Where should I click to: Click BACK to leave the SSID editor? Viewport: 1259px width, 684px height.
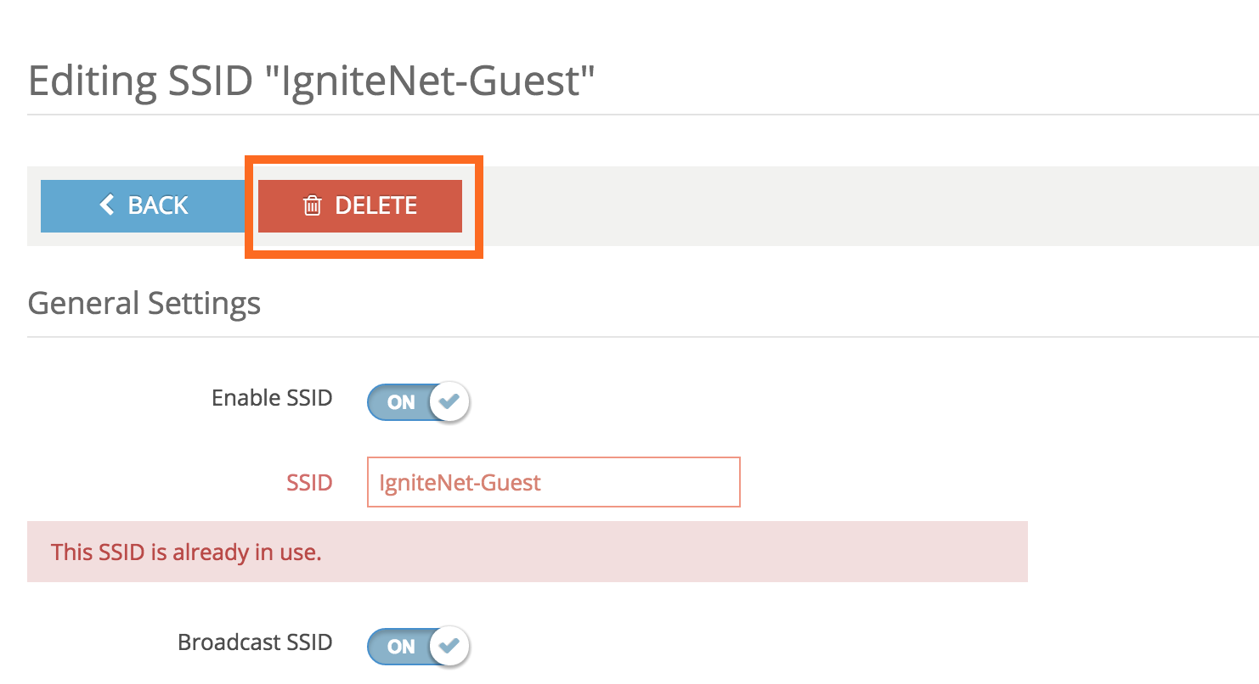(143, 205)
